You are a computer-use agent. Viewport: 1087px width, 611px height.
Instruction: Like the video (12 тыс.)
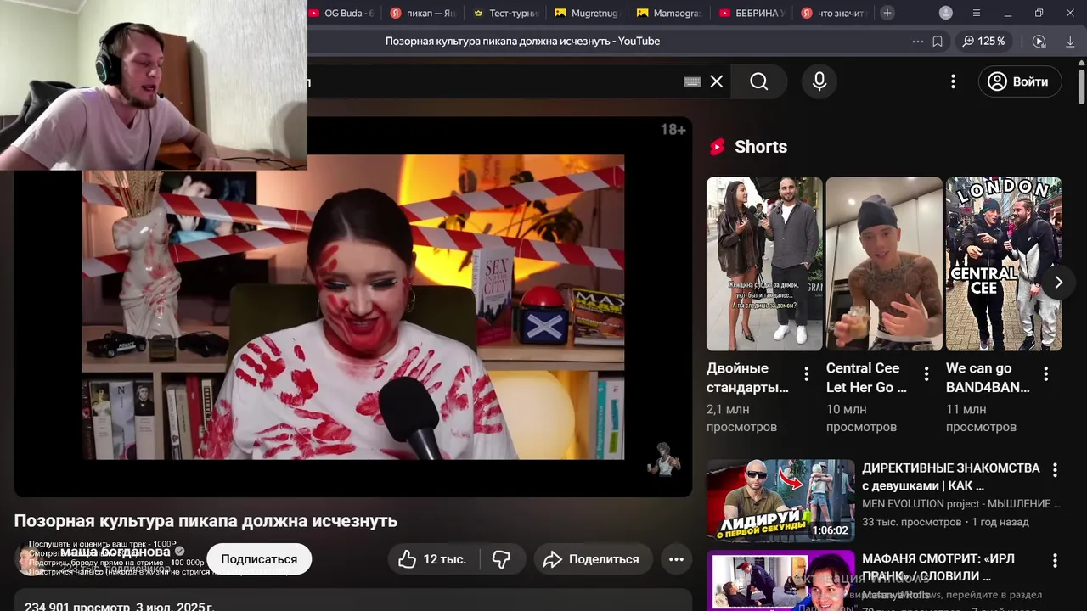click(434, 559)
